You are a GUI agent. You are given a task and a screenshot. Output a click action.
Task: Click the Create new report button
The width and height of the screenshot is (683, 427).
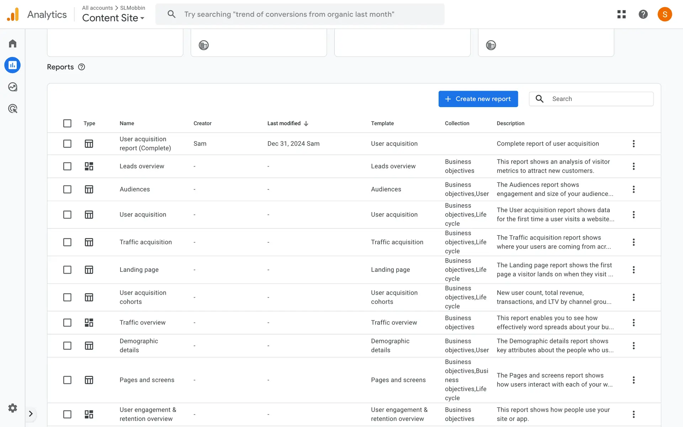(x=478, y=99)
